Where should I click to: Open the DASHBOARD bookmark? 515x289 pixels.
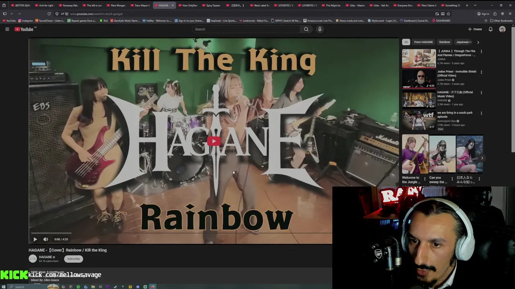441,20
